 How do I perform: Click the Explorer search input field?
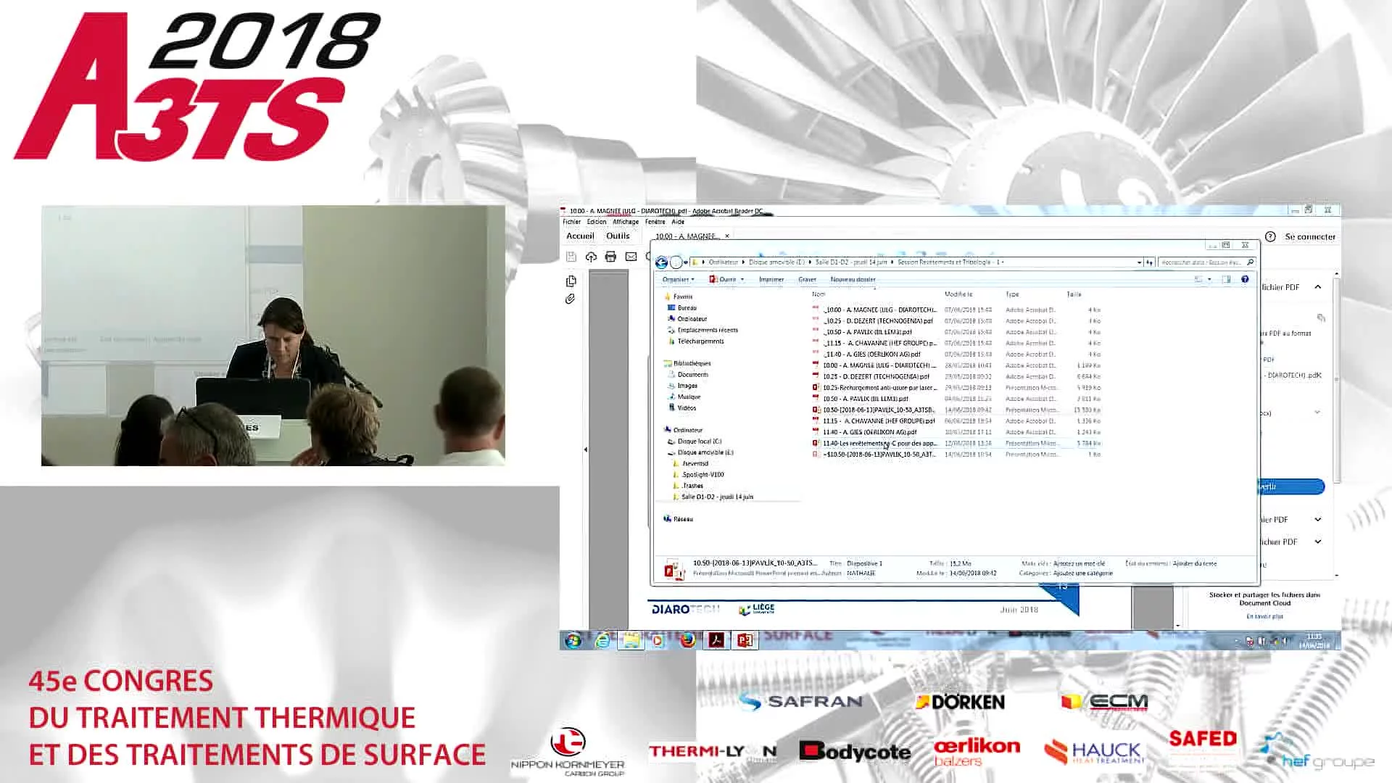coord(1201,262)
